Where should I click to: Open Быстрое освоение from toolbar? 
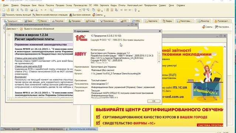[80, 15]
